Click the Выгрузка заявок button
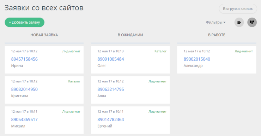The width and height of the screenshot is (261, 136). (x=238, y=9)
